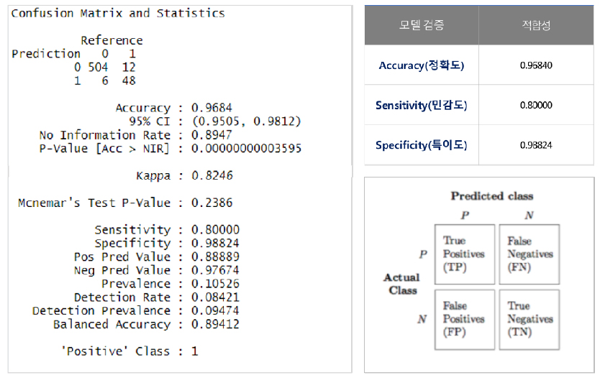Select the 'Specificity(특이도)' table cell
Image resolution: width=600 pixels, height=378 pixels.
(x=422, y=145)
